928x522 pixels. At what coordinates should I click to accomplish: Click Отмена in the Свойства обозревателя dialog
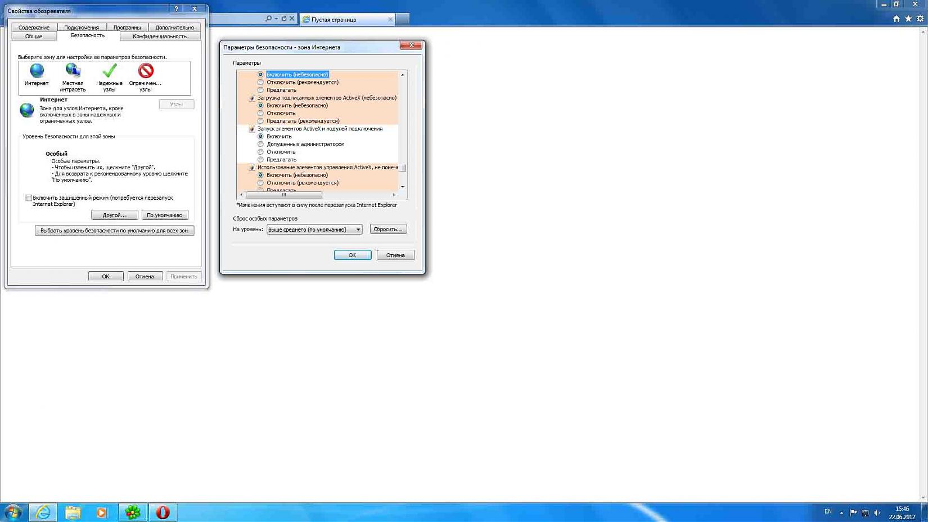[145, 276]
